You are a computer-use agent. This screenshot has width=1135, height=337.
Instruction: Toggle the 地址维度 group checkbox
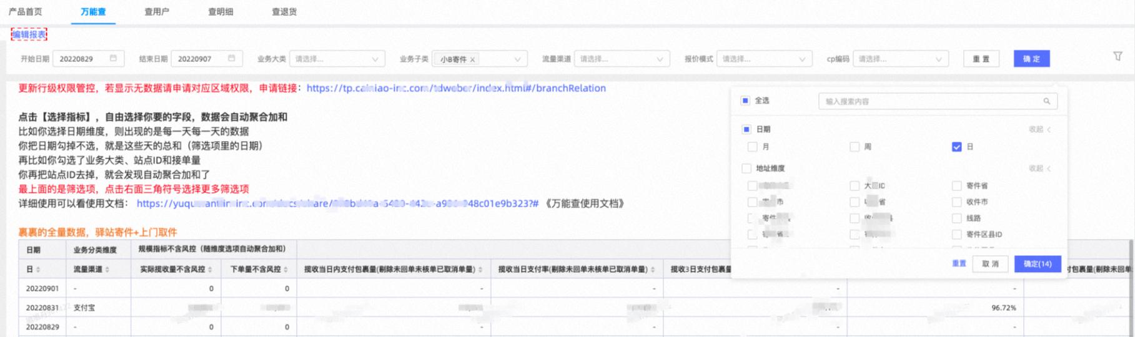point(746,168)
